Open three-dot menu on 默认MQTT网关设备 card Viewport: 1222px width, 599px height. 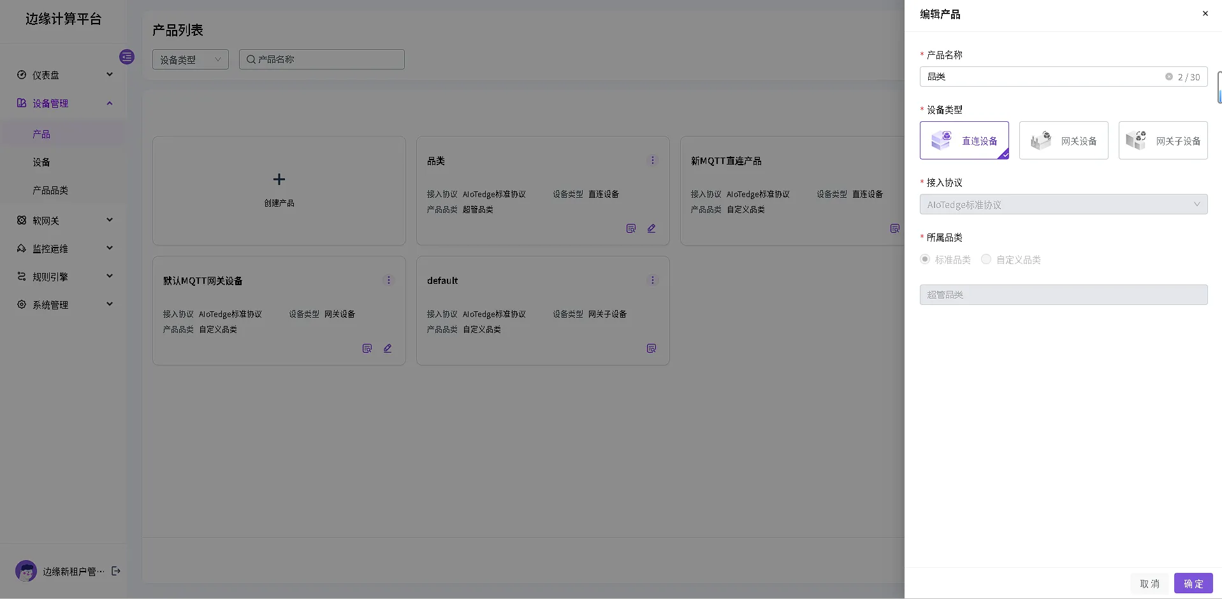(x=388, y=280)
